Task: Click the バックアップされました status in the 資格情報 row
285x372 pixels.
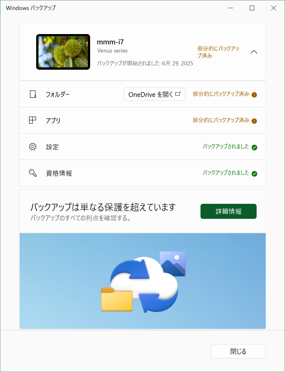Action: tap(226, 173)
